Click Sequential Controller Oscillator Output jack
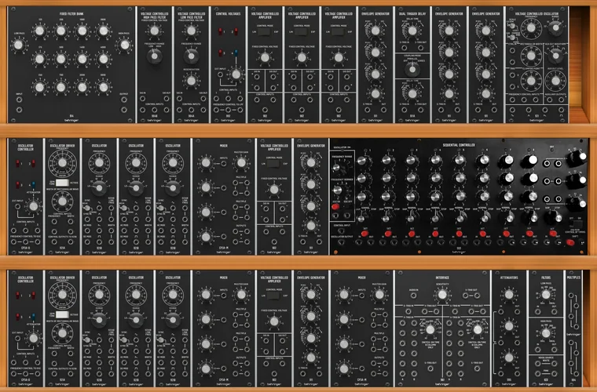This screenshot has width=597, height=392. coord(341,241)
